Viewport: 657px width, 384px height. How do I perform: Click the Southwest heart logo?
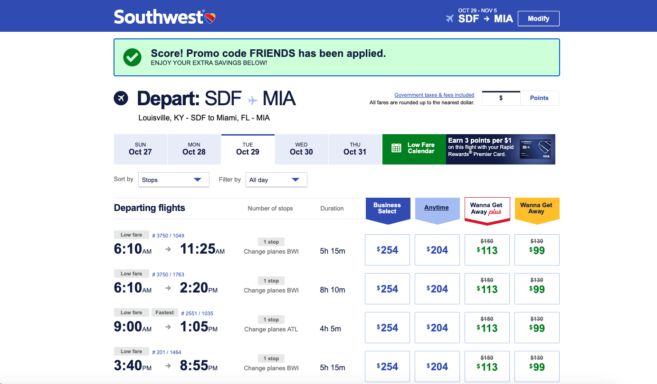click(x=210, y=18)
